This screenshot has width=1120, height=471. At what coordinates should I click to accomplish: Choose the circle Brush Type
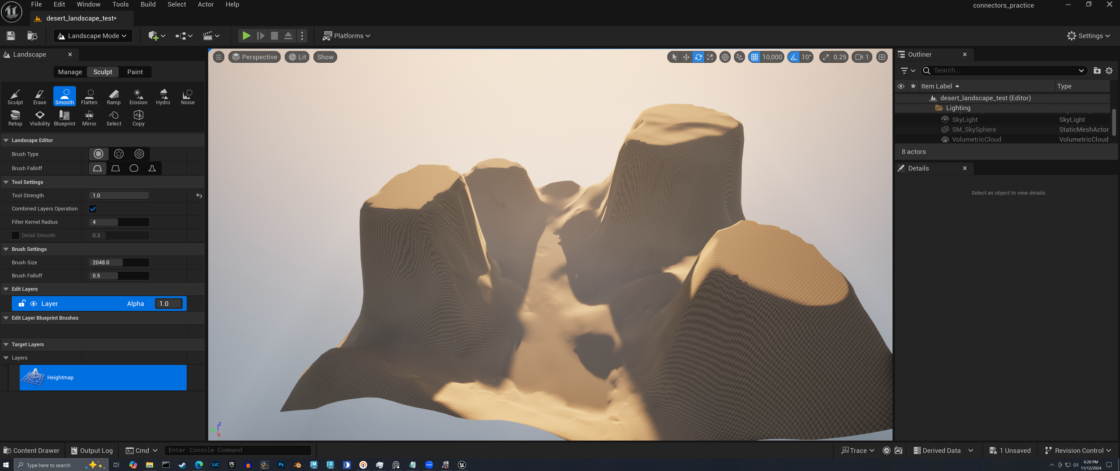(x=99, y=154)
